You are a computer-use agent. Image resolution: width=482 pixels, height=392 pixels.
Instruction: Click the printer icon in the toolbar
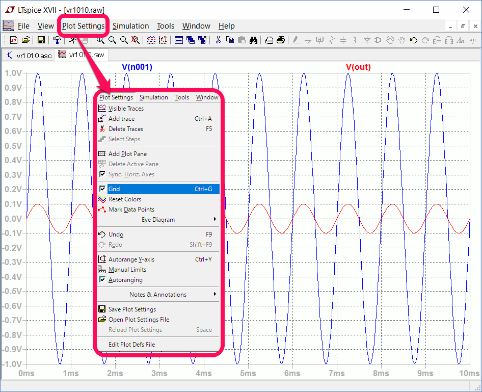pos(281,40)
